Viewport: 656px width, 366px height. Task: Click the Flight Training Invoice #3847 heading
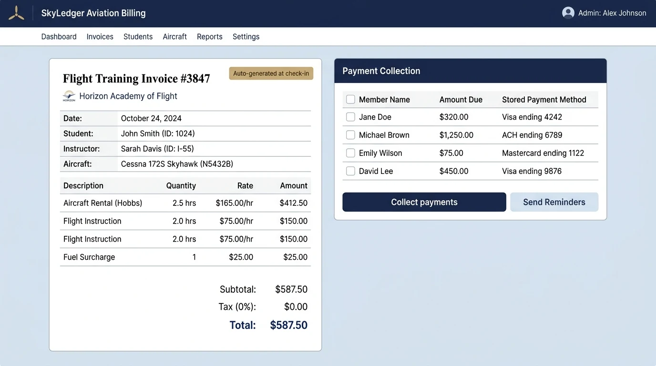click(136, 79)
